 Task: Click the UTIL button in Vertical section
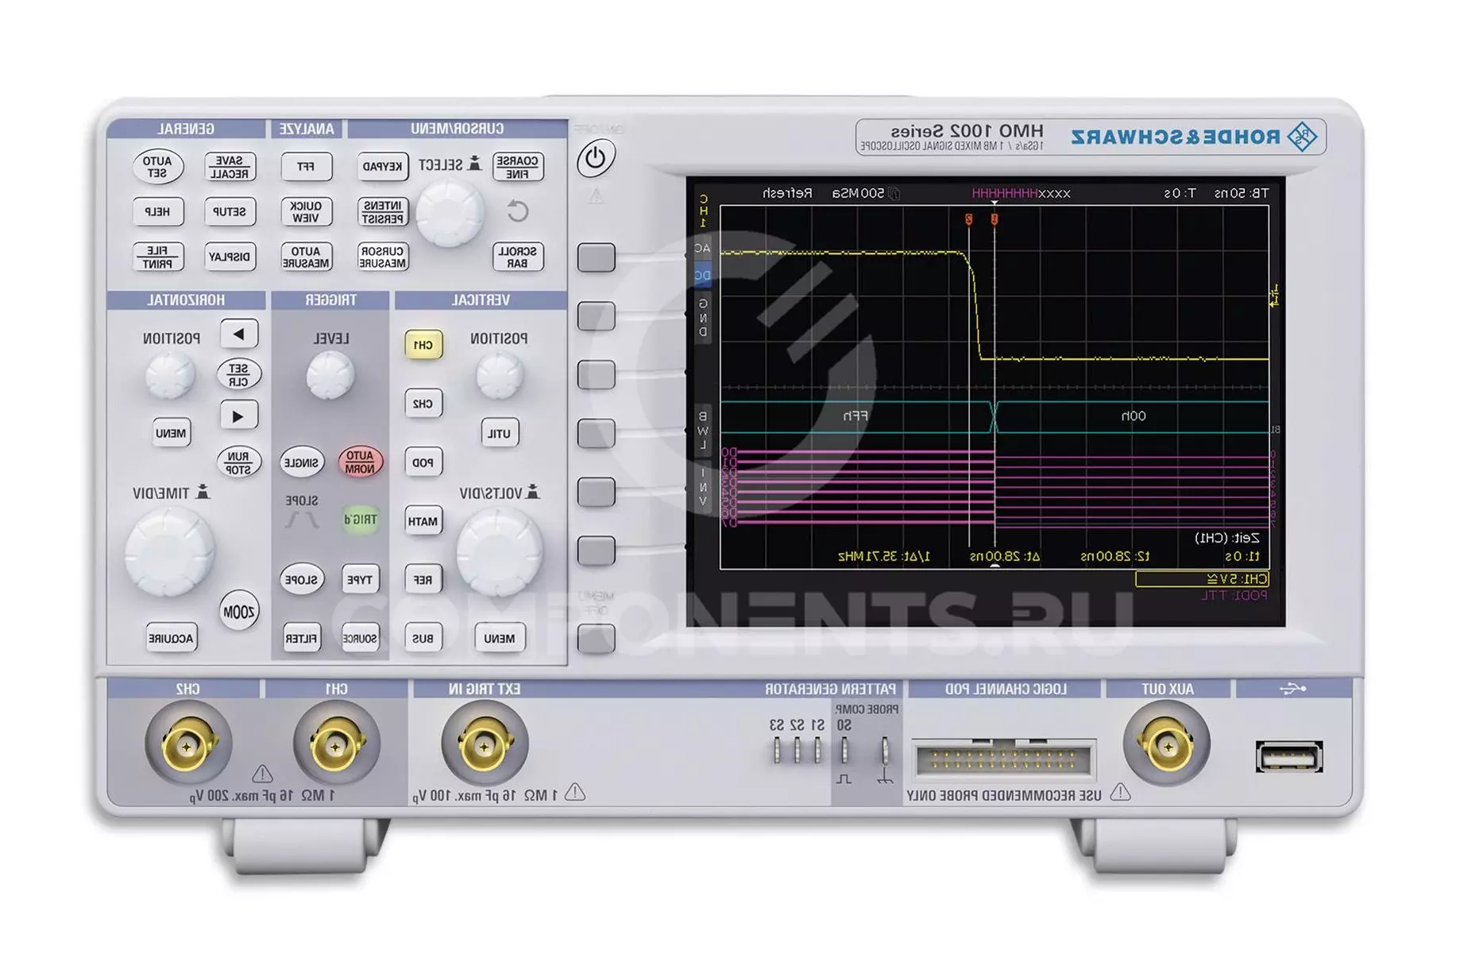pos(500,433)
